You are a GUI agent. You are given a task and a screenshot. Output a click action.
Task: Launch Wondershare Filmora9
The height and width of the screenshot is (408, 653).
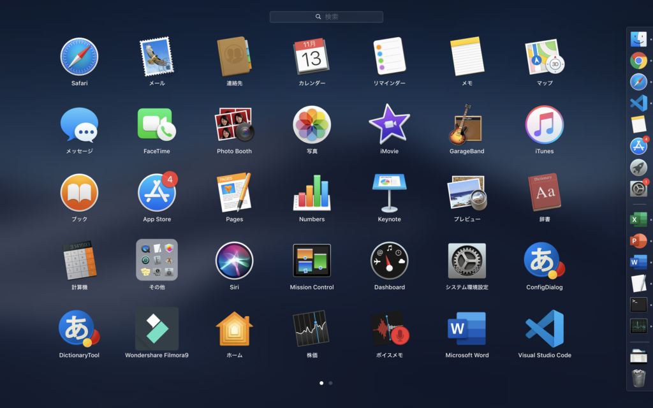coord(157,329)
